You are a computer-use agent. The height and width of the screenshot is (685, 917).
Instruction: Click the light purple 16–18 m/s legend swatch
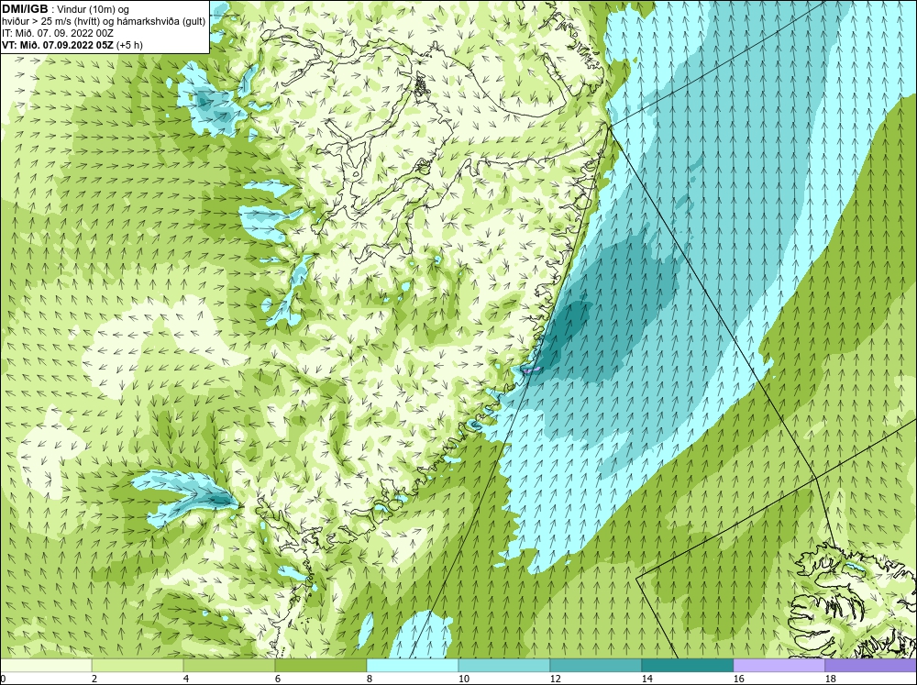pyautogui.click(x=779, y=666)
